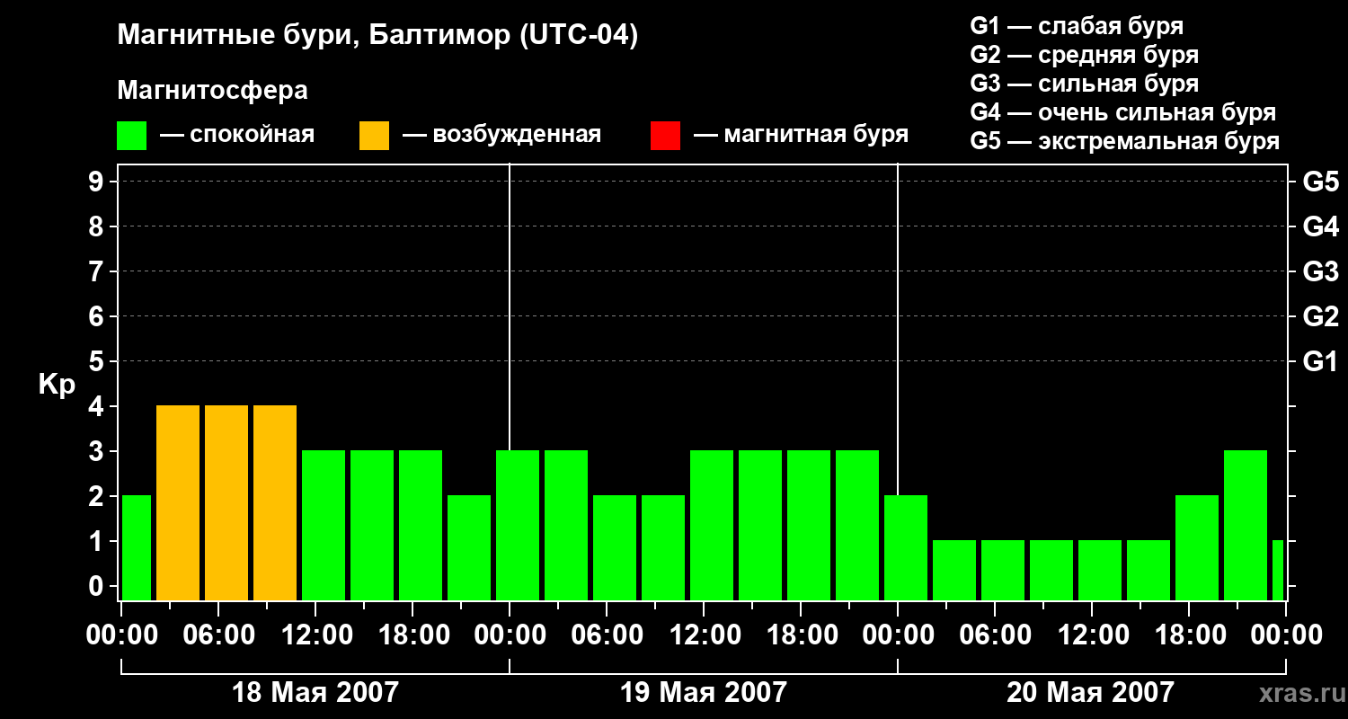Click the 06:00 time label above 18 Мая 2007
1348x719 pixels.
218,635
